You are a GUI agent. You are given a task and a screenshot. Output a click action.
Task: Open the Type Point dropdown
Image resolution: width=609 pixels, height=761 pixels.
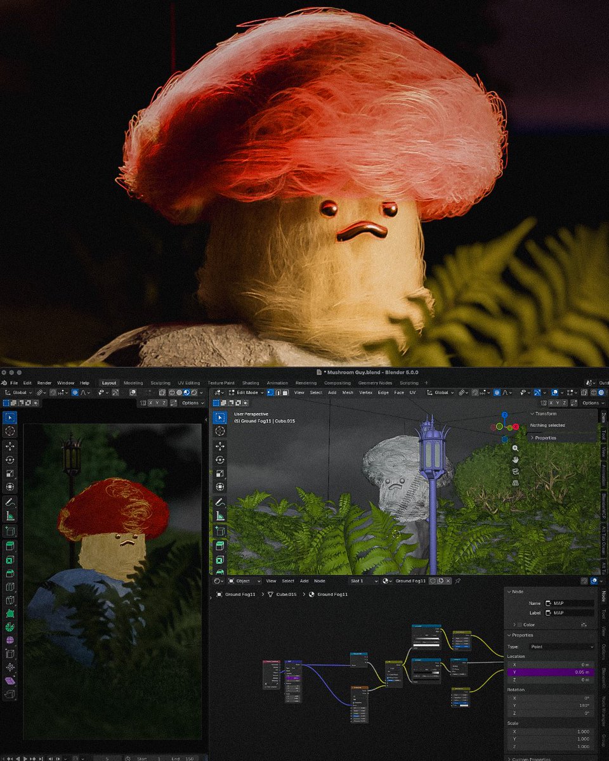pyautogui.click(x=562, y=647)
